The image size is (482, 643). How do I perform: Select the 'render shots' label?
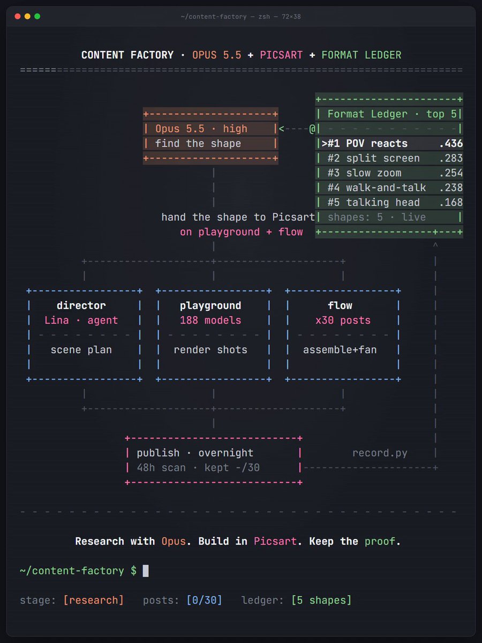tap(210, 350)
